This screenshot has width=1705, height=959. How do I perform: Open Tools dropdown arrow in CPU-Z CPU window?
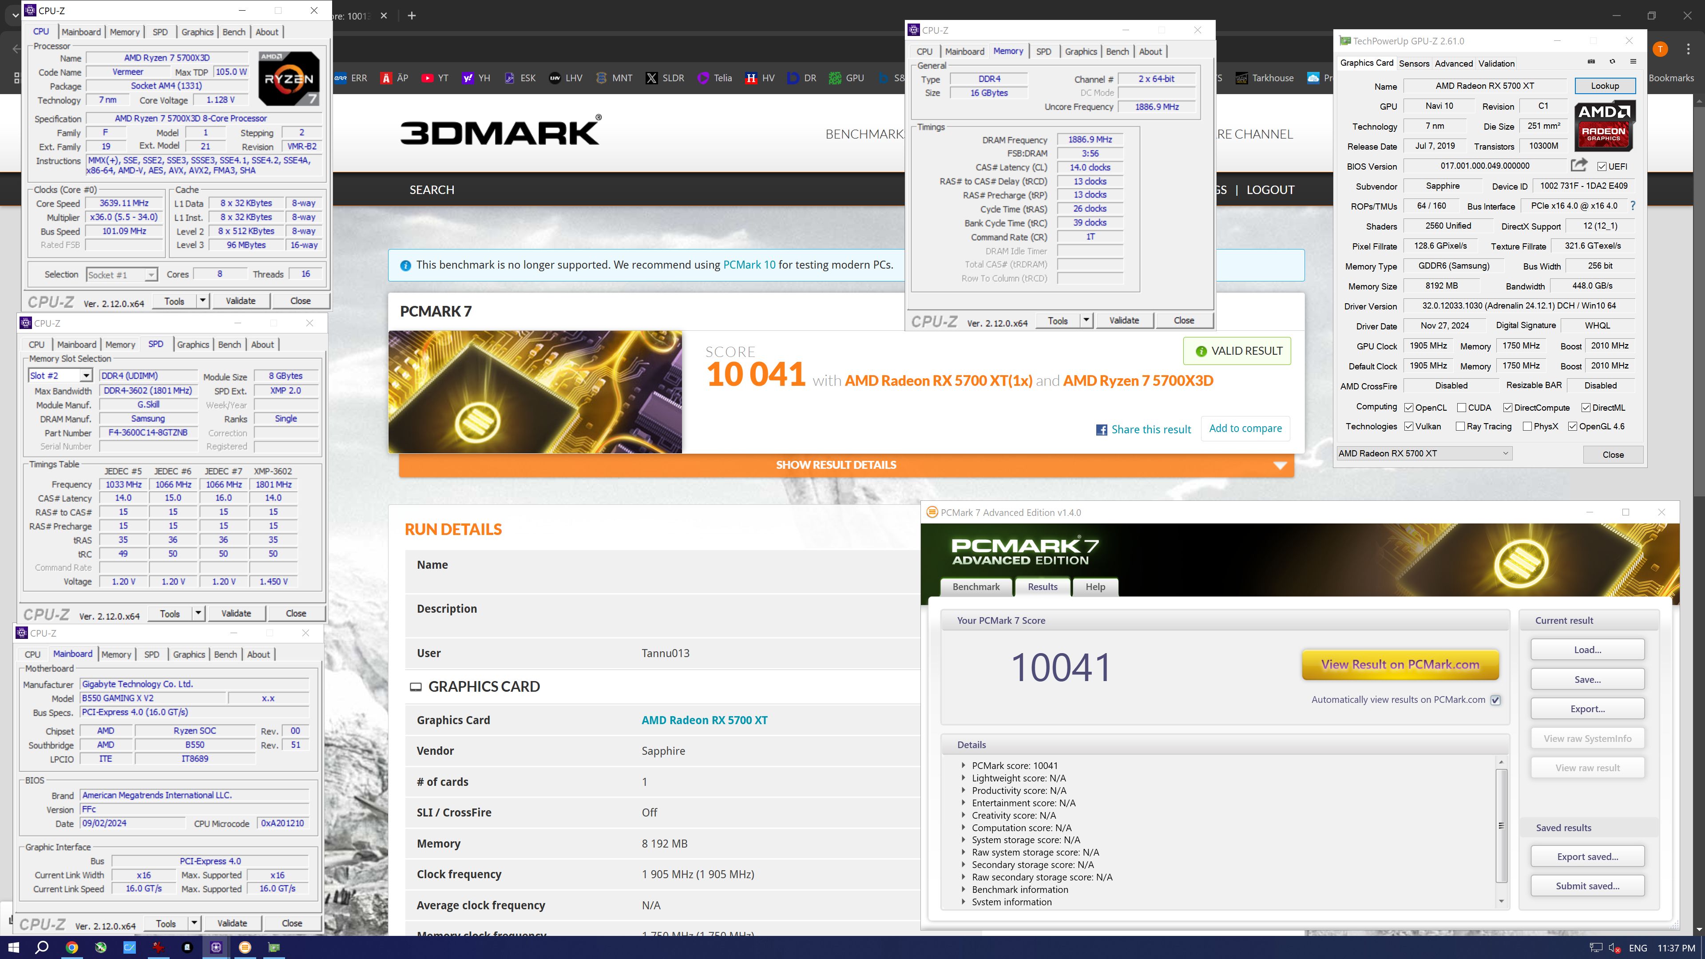pyautogui.click(x=202, y=301)
